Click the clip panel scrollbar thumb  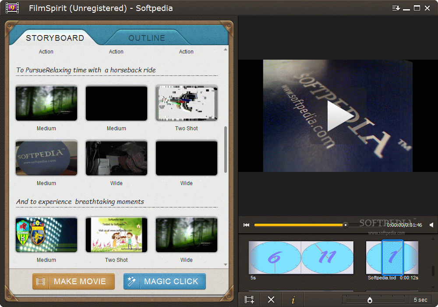[x=433, y=270]
